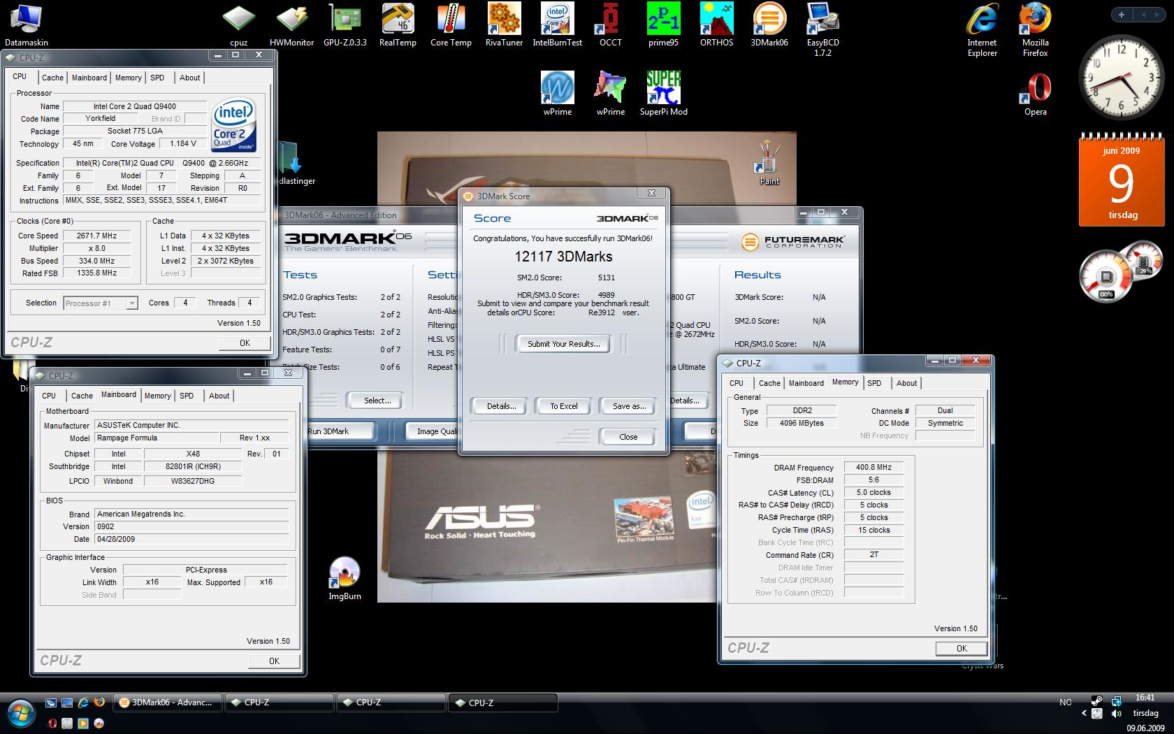1174x734 pixels.
Task: Click OK in the top-left CPU-Z window
Action: pos(245,343)
